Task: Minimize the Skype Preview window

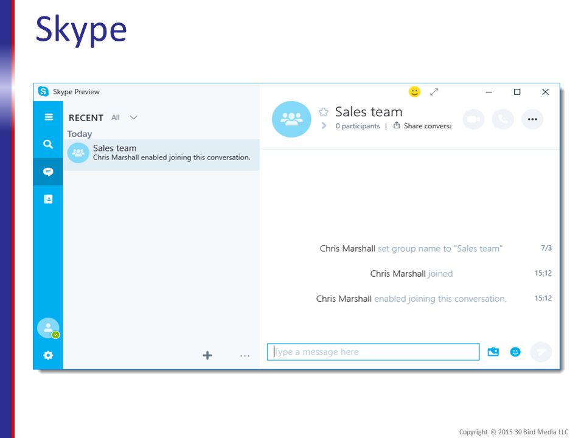Action: pos(489,92)
